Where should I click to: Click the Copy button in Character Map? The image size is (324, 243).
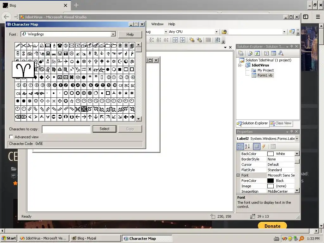coord(130,129)
